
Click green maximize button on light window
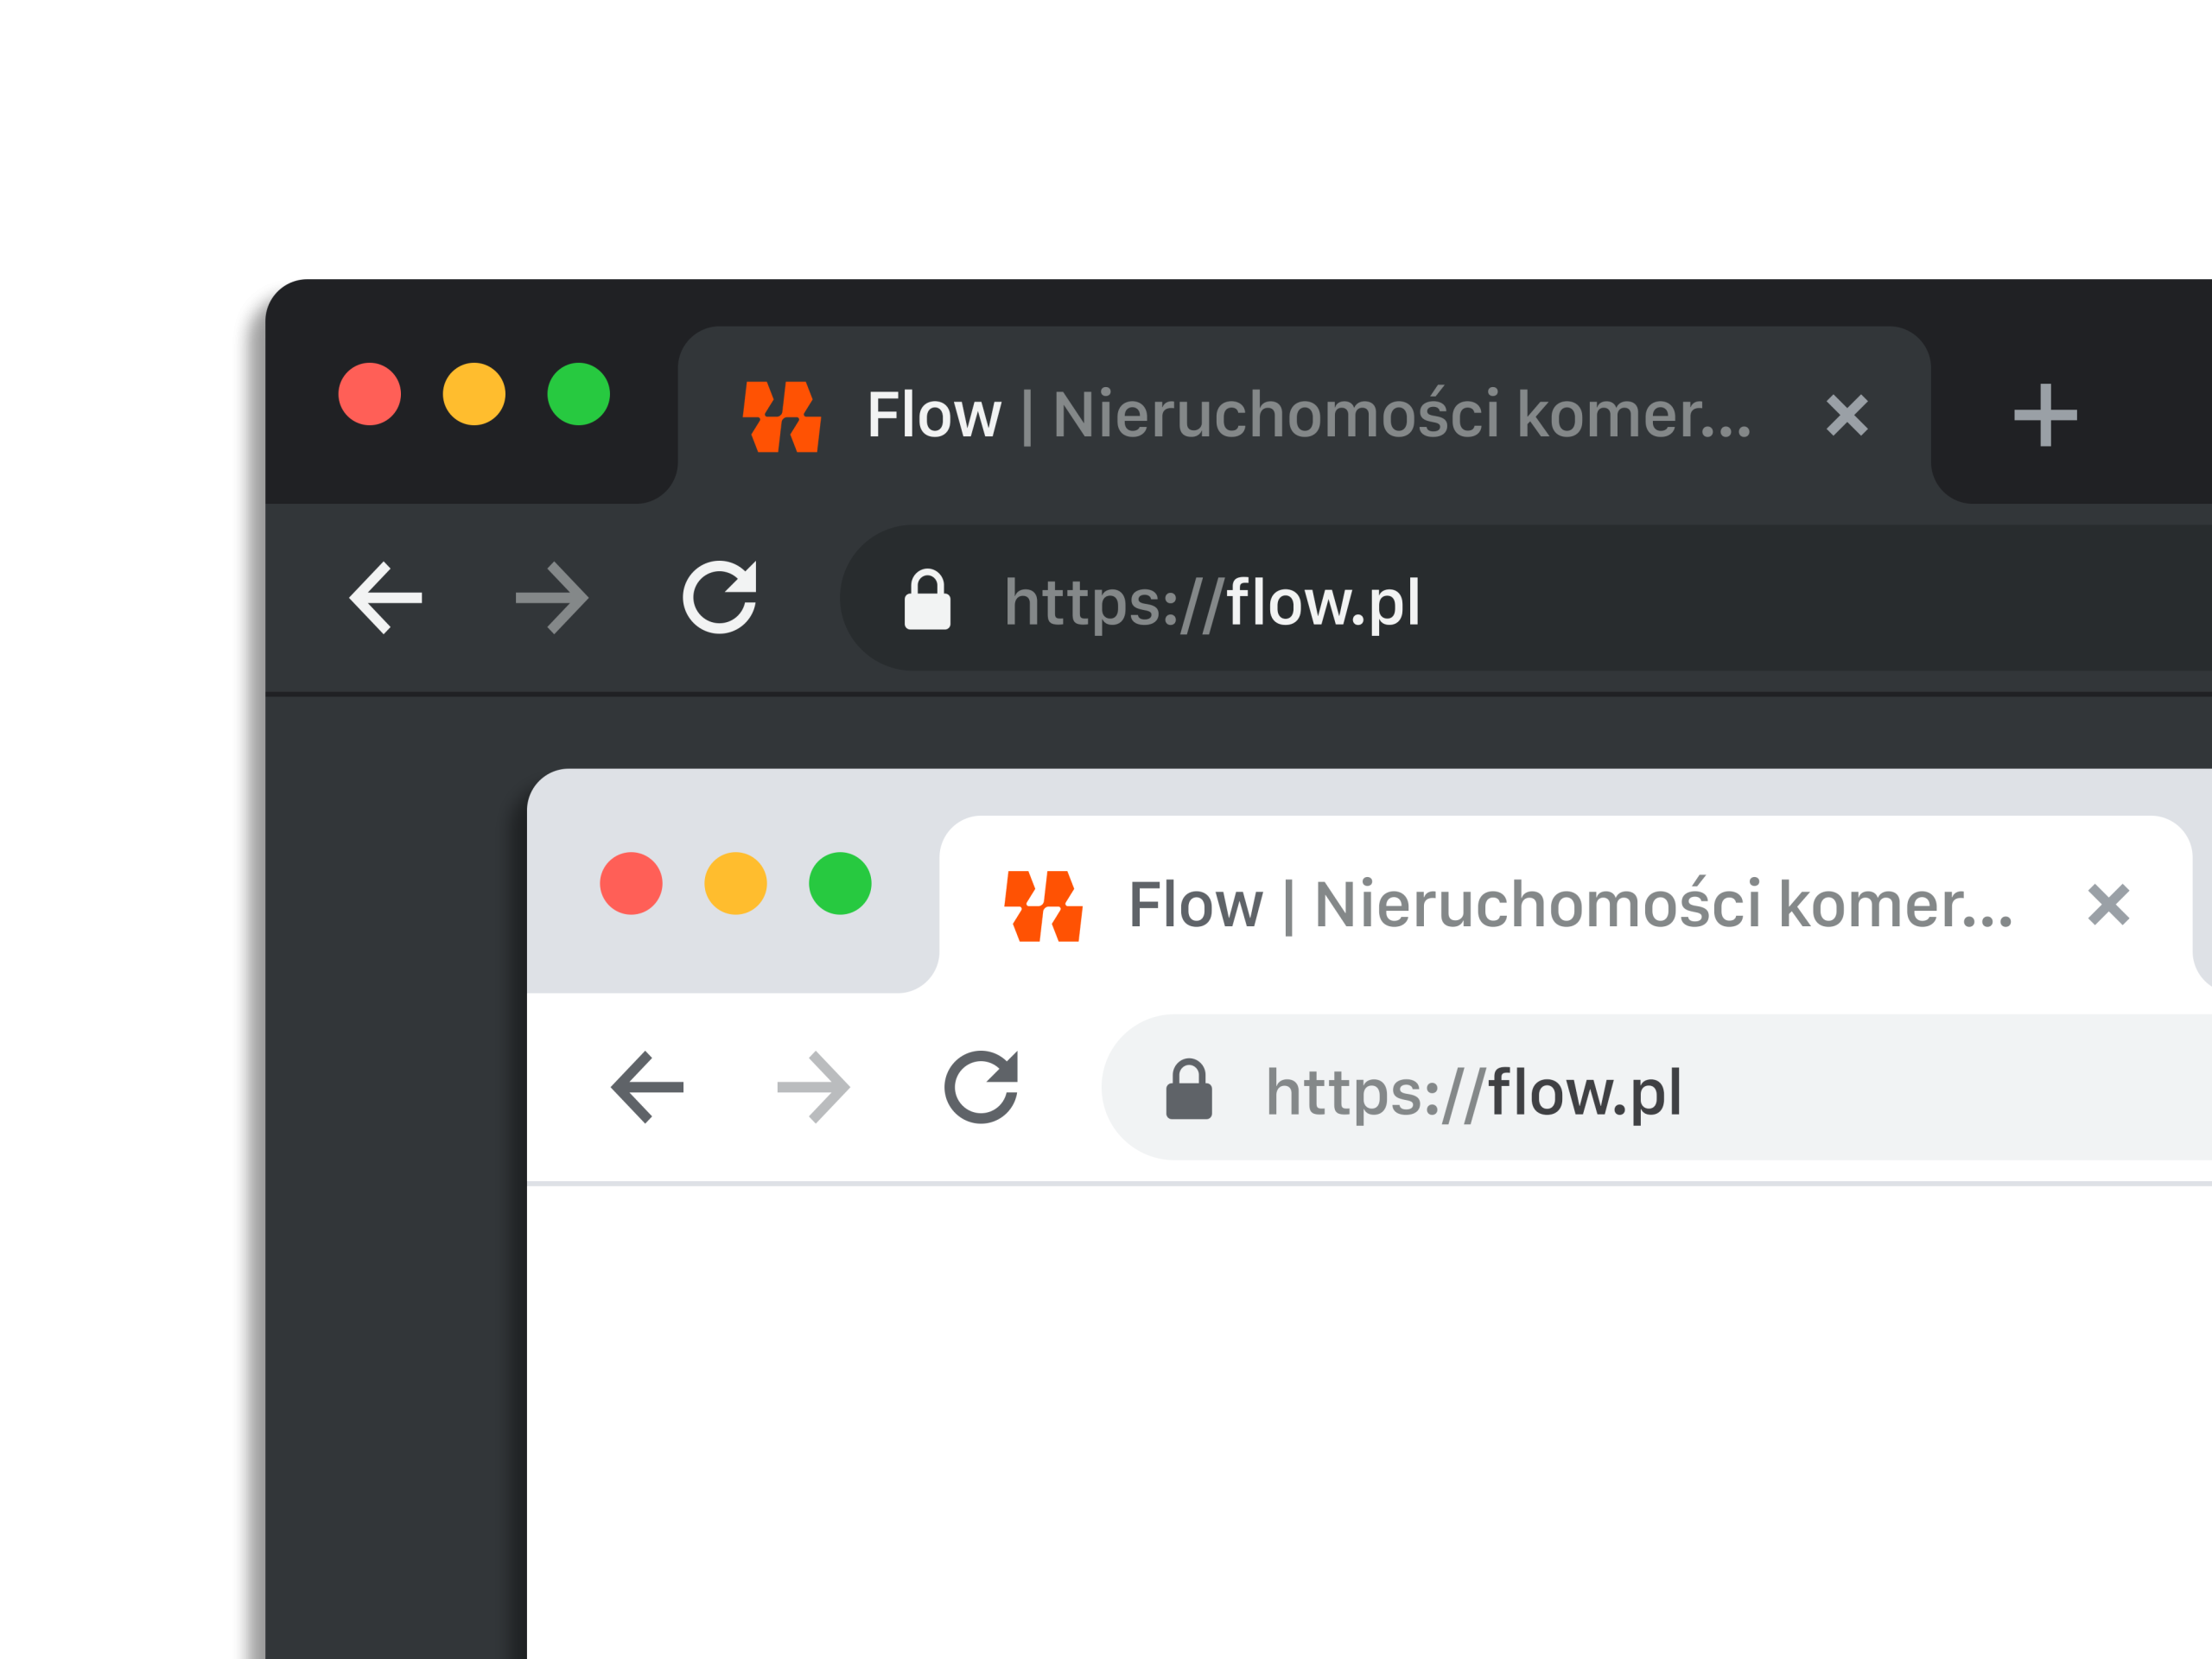pos(840,883)
